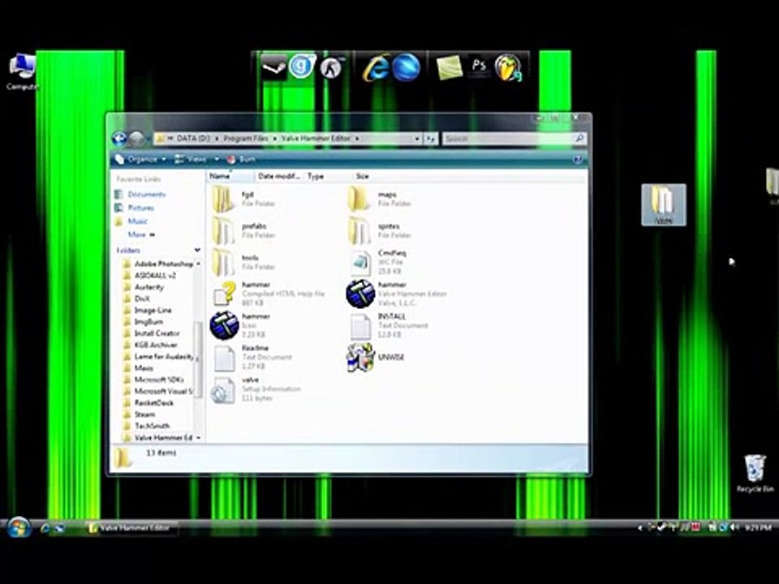The width and height of the screenshot is (779, 584).
Task: Open the Views dropdown menu
Action: click(x=196, y=160)
